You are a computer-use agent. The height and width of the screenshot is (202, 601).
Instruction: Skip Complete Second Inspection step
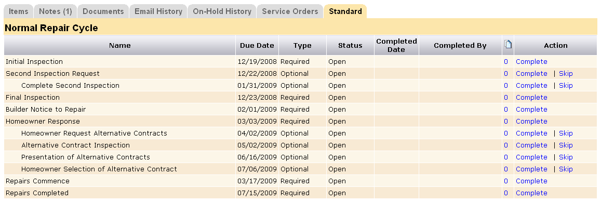(566, 86)
